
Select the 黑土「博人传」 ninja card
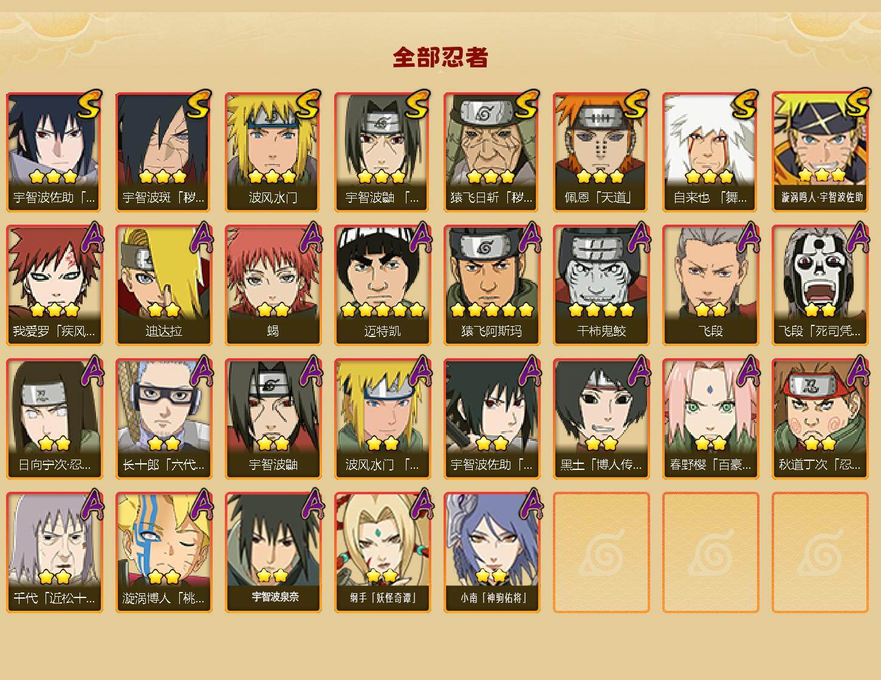click(x=601, y=419)
